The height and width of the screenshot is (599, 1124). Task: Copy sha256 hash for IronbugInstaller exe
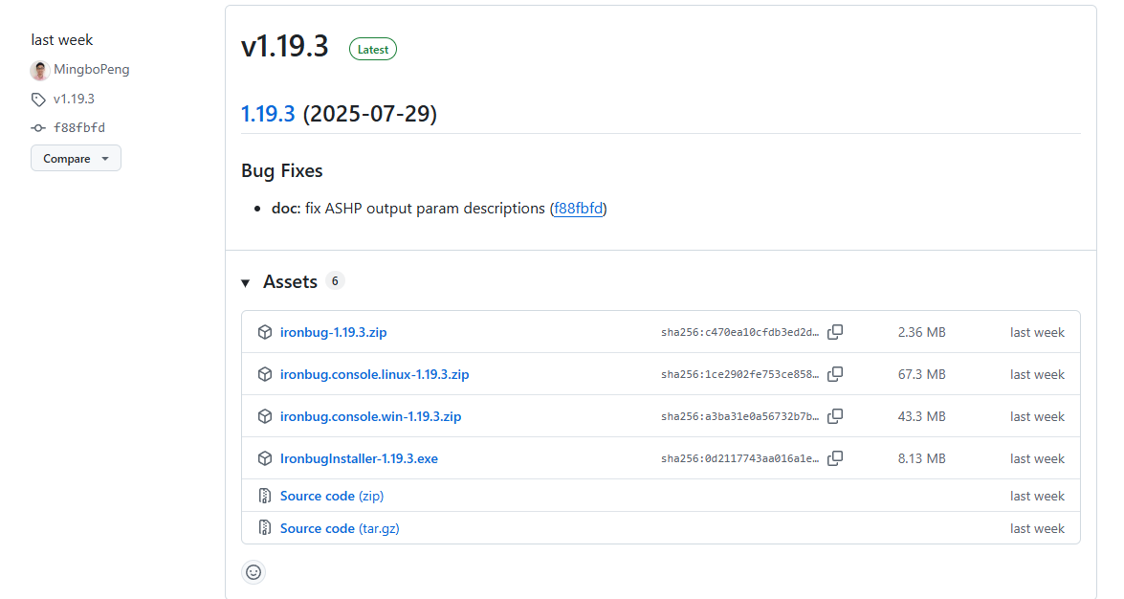point(835,458)
